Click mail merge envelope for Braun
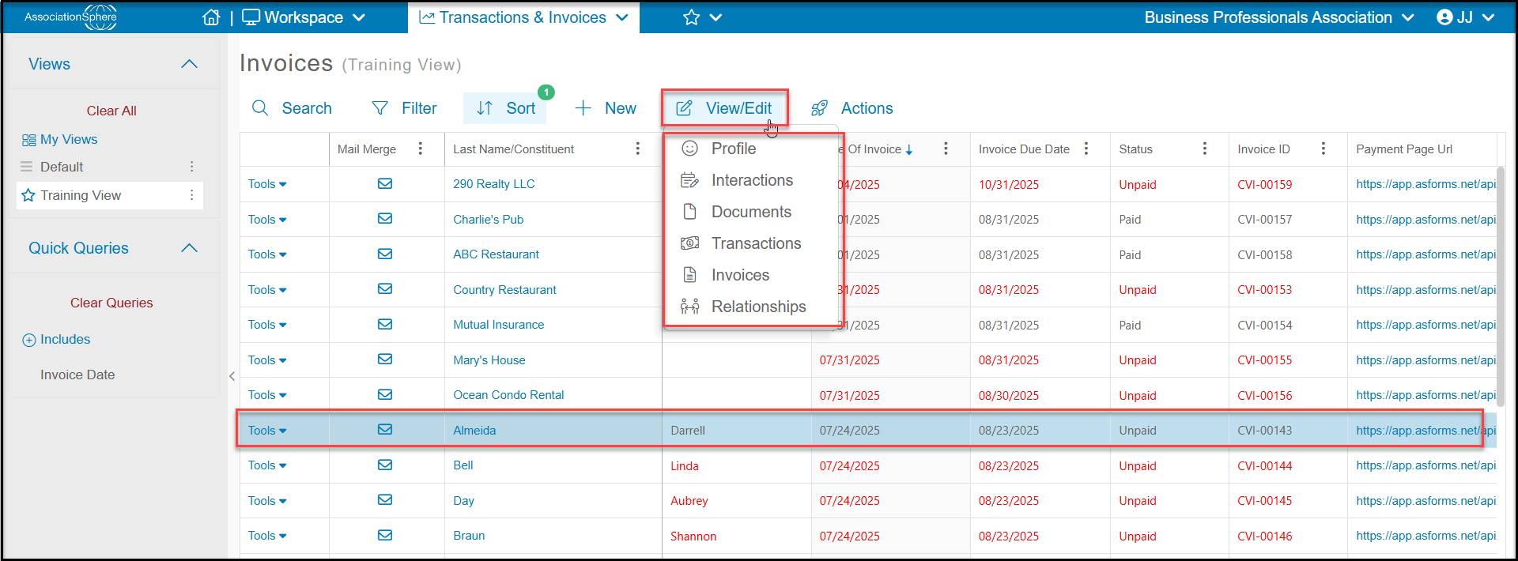Image resolution: width=1518 pixels, height=561 pixels. [x=385, y=536]
